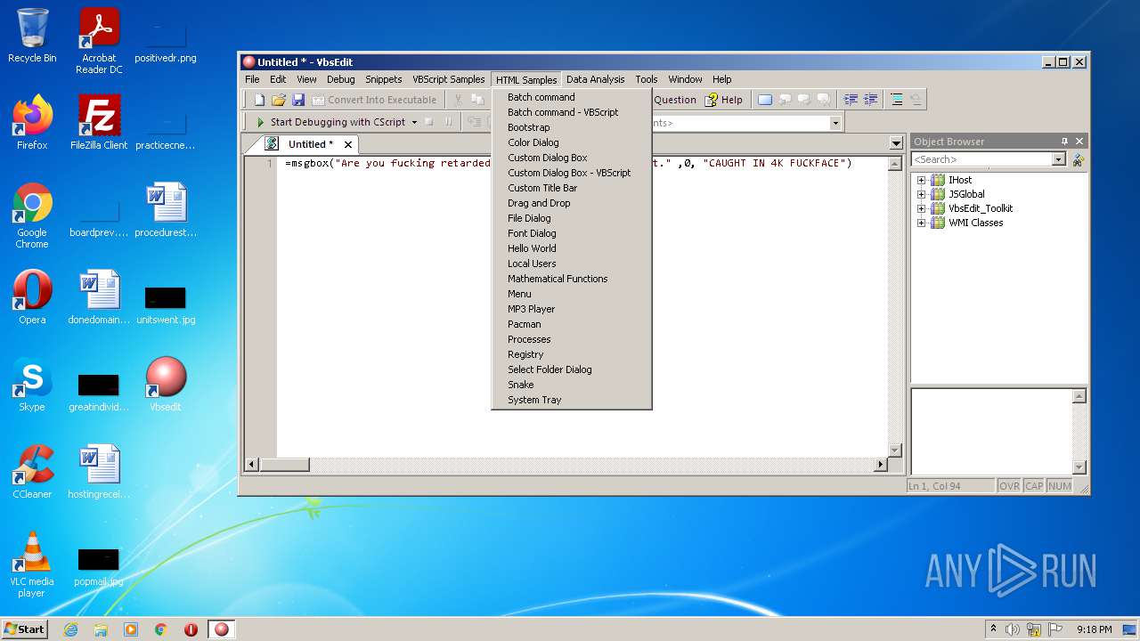
Task: Open the toolbar combo box dropdown arrow
Action: (x=835, y=123)
